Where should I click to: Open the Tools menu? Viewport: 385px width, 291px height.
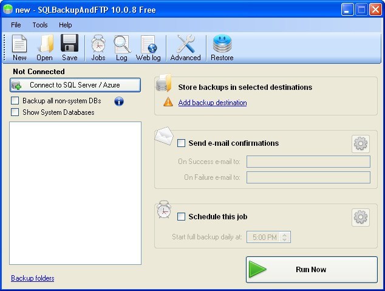pos(40,25)
